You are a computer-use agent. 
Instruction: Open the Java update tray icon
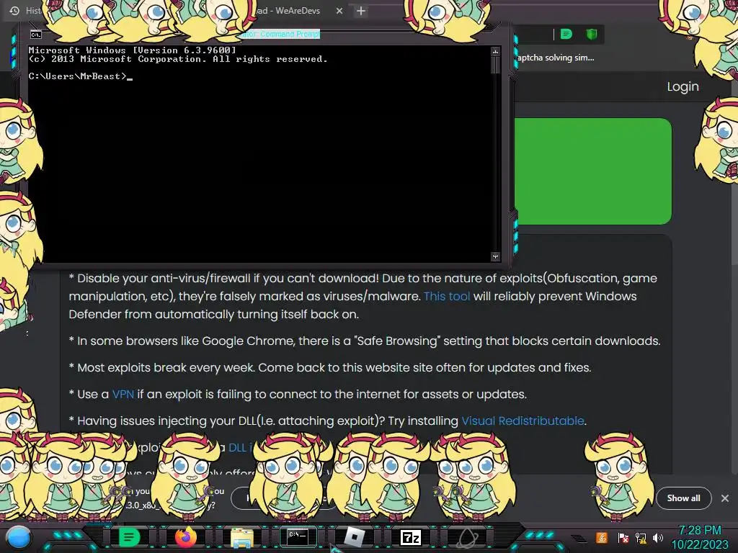(602, 537)
